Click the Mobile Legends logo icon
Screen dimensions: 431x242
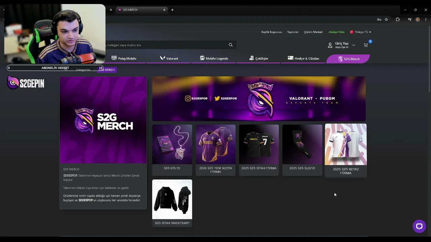(202, 58)
